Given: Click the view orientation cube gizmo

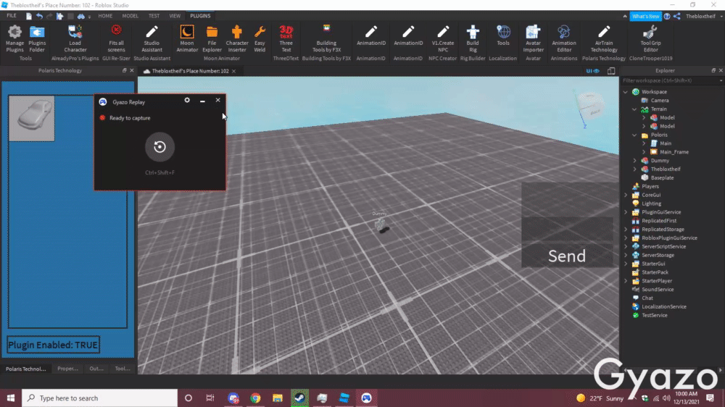Looking at the screenshot, I should coord(590,105).
